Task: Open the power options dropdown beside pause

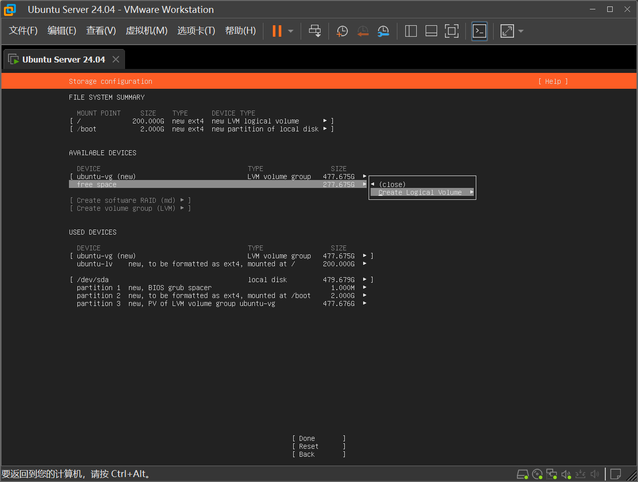Action: 291,31
